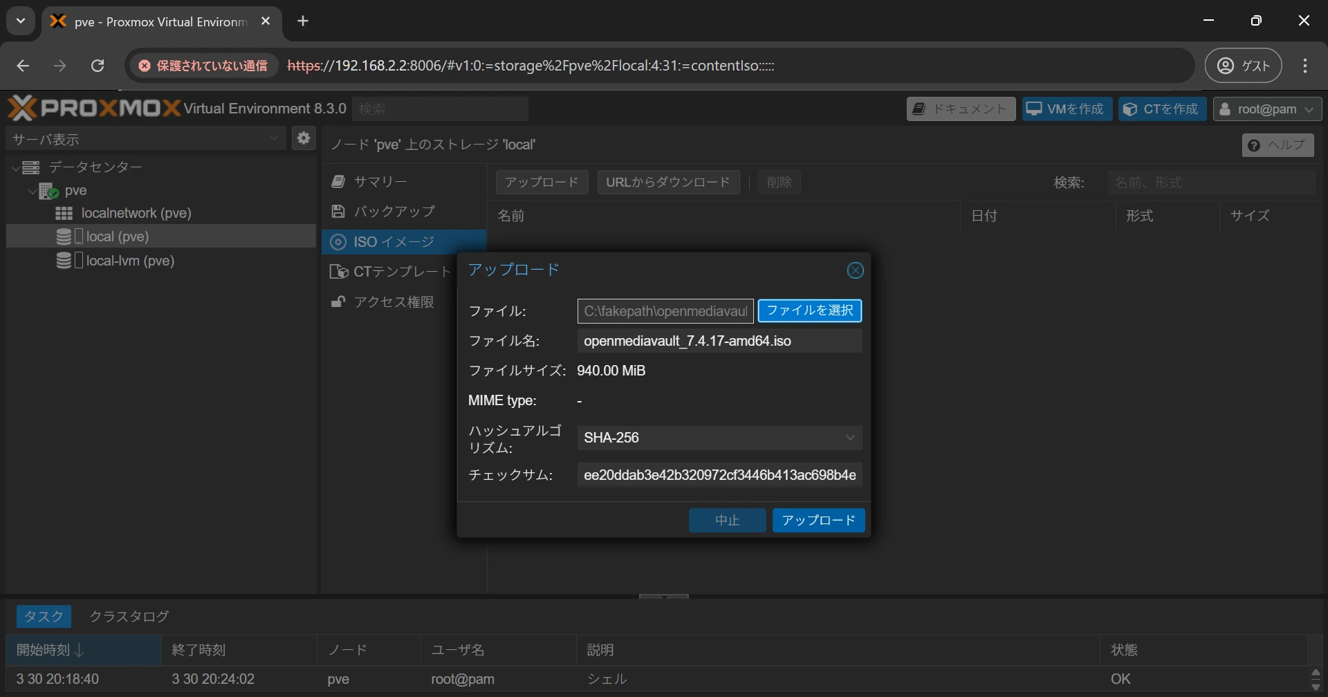Click the access permissions unlock icon

[338, 302]
